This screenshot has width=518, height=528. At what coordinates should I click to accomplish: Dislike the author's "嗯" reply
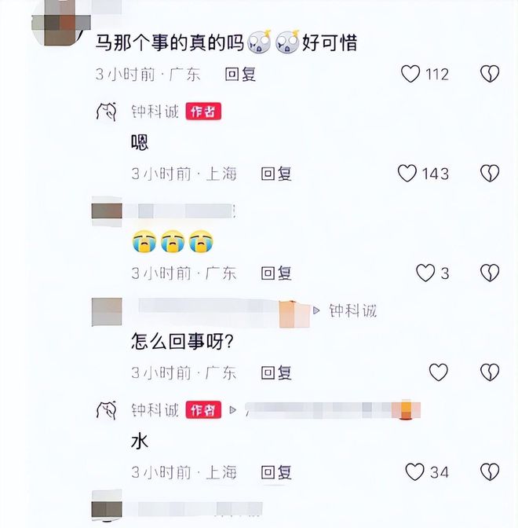click(x=490, y=173)
